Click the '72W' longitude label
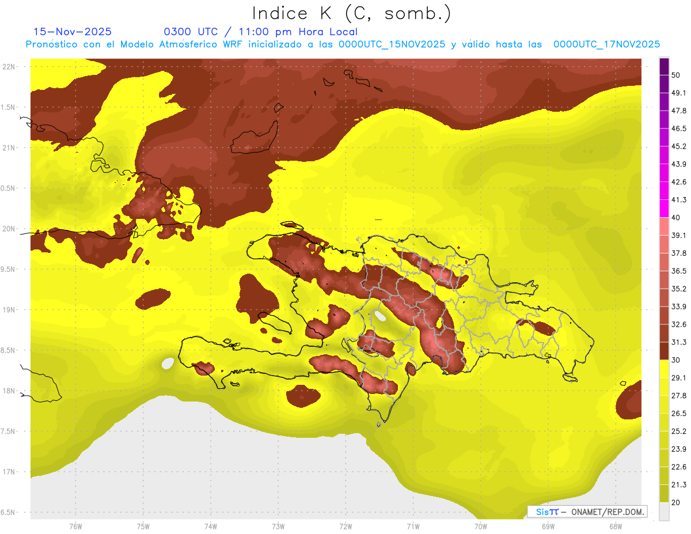691x534 pixels. pos(345,527)
